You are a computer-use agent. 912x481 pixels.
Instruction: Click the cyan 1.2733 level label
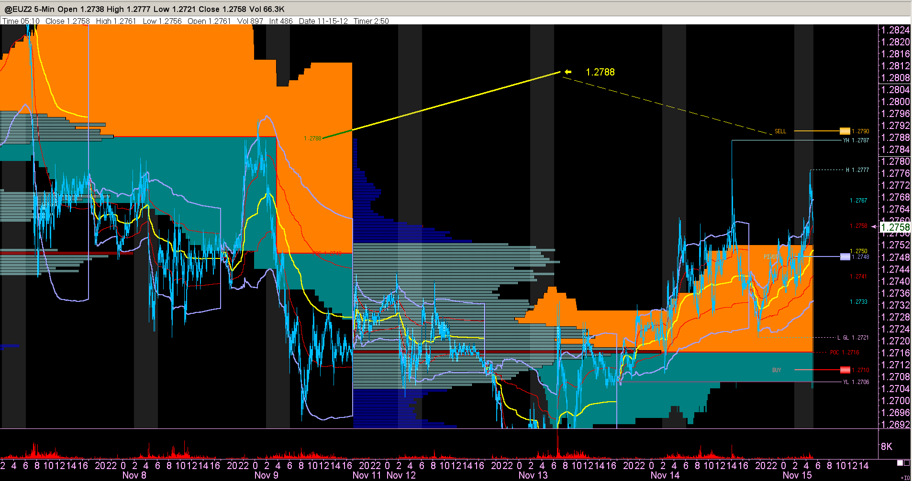858,302
